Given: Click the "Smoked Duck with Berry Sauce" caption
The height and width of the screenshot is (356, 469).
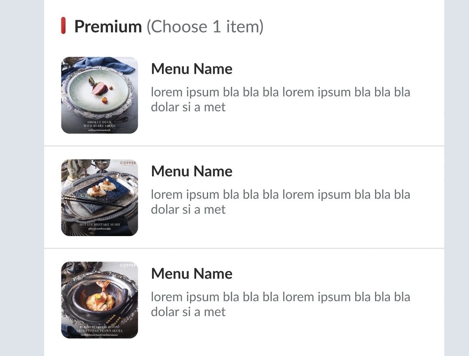Looking at the screenshot, I should (99, 124).
